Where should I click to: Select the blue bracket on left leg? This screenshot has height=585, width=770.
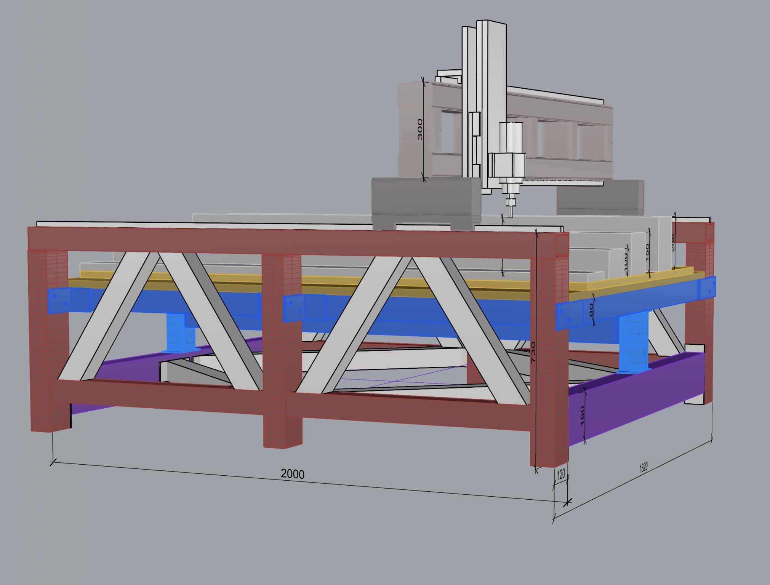tap(59, 301)
